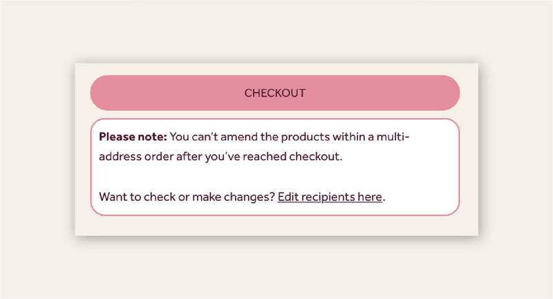The height and width of the screenshot is (299, 553).
Task: Click the right rounded end of the CHECKOUT button
Action: [448, 93]
